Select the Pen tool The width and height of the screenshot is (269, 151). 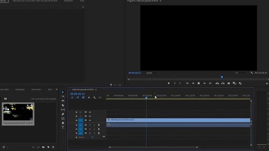(63, 114)
